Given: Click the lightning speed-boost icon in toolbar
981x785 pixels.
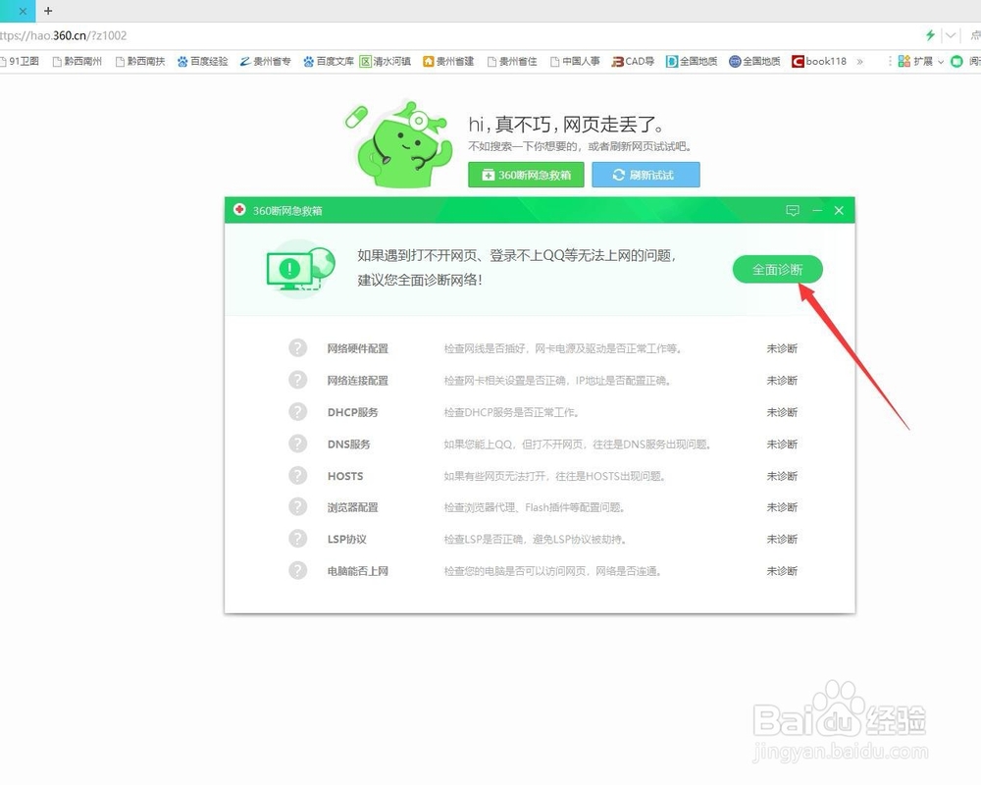Looking at the screenshot, I should [x=930, y=33].
